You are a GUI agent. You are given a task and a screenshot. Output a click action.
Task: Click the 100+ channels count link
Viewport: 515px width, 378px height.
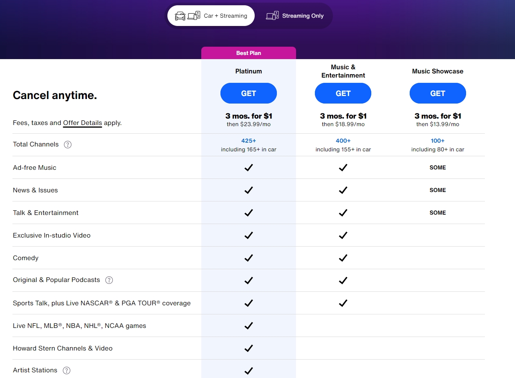pyautogui.click(x=438, y=141)
